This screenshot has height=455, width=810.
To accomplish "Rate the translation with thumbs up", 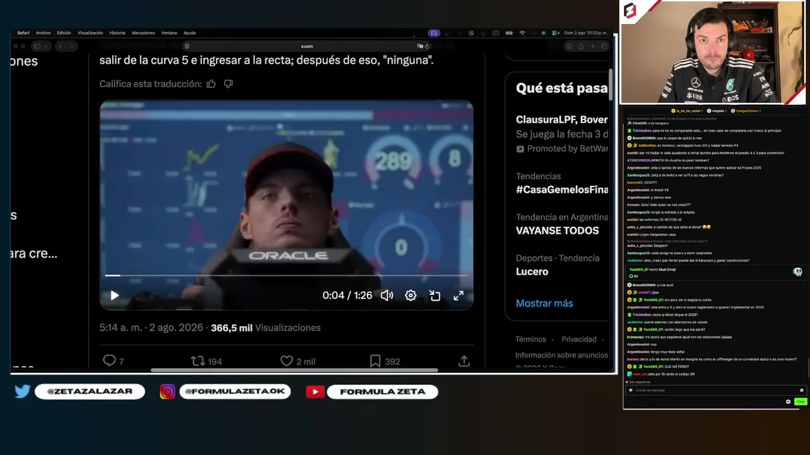I will (211, 83).
